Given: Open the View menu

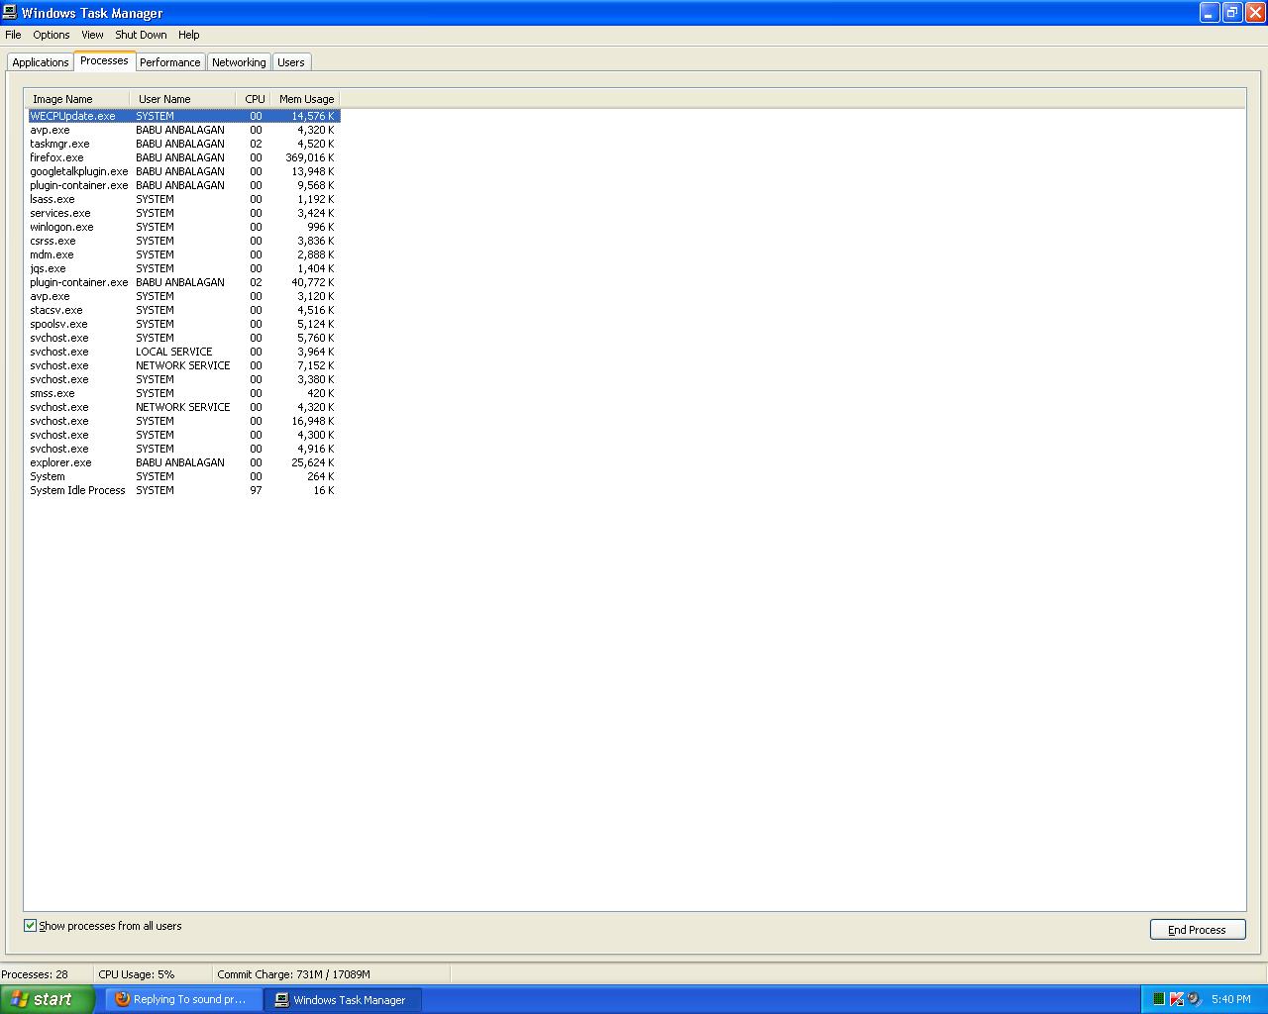Looking at the screenshot, I should coord(92,35).
